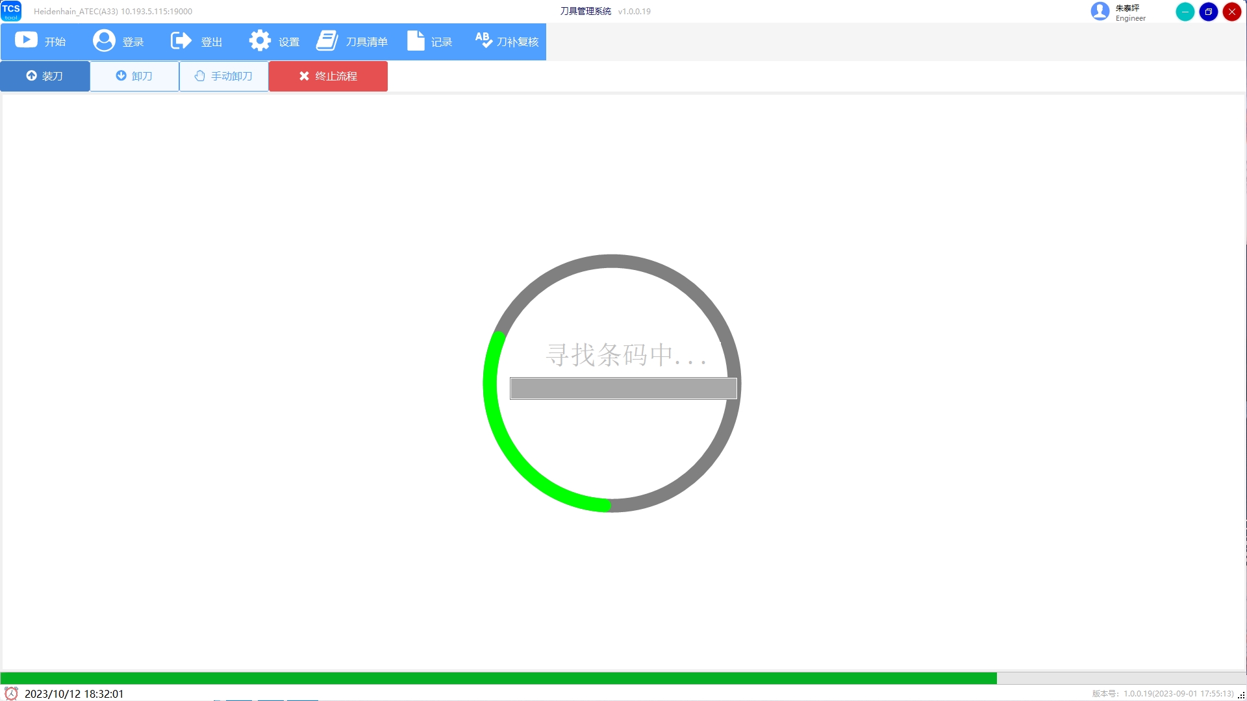1247x701 pixels.
Task: Click the 开始 play icon
Action: [26, 40]
